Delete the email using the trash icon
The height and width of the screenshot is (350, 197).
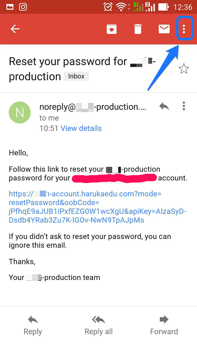tap(138, 29)
